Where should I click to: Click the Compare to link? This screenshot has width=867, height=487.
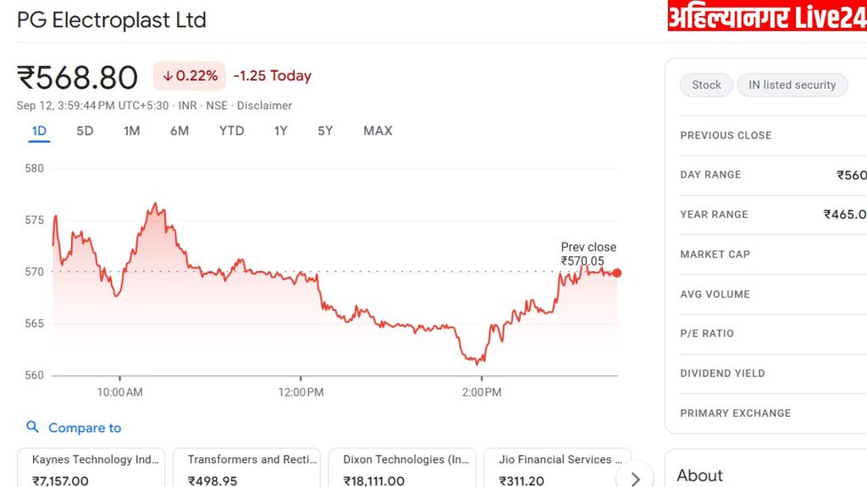click(x=85, y=428)
